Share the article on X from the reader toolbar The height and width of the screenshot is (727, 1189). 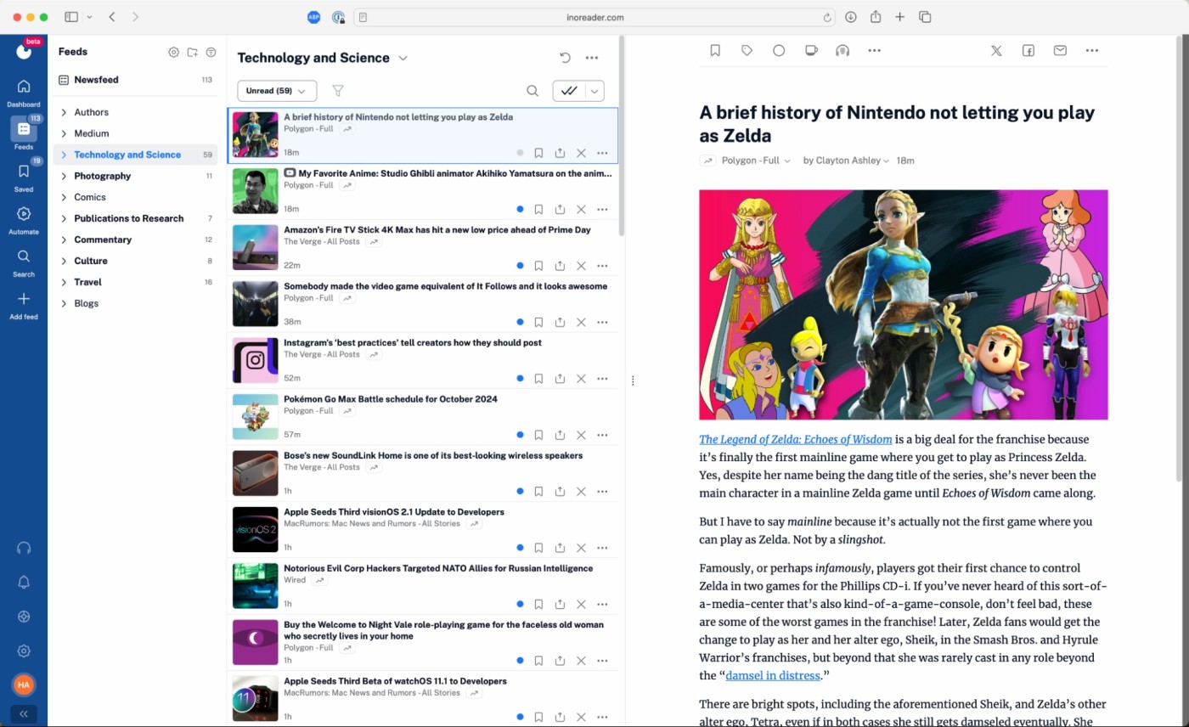[996, 51]
